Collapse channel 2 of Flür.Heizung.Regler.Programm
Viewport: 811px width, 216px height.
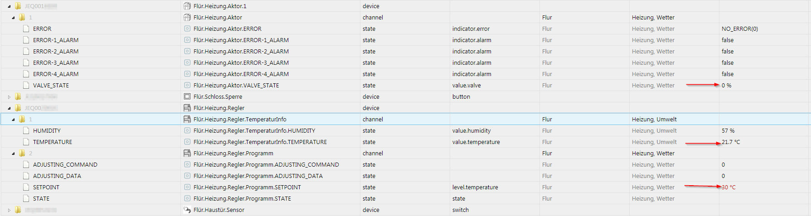coord(13,154)
